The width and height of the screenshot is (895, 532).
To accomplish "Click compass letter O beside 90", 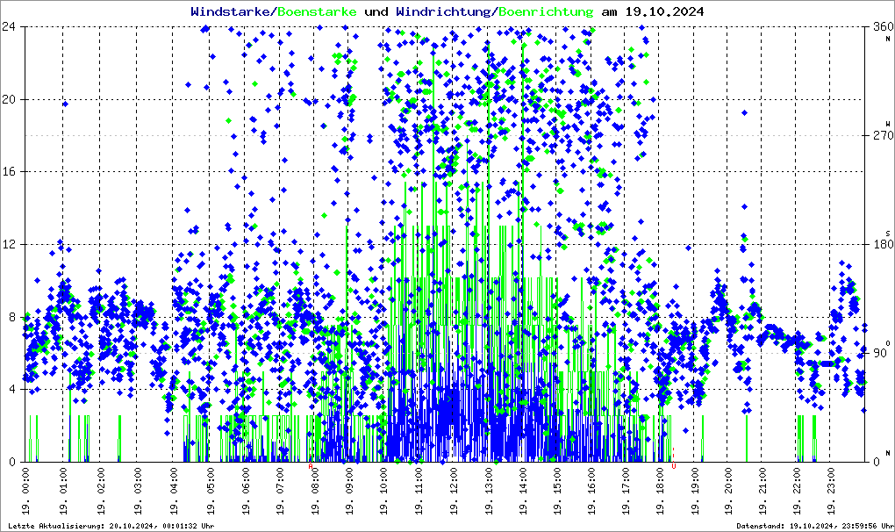I will tap(888, 342).
